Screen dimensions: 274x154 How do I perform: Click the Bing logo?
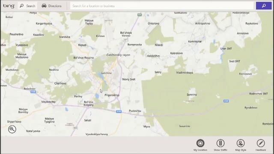(x=9, y=6)
